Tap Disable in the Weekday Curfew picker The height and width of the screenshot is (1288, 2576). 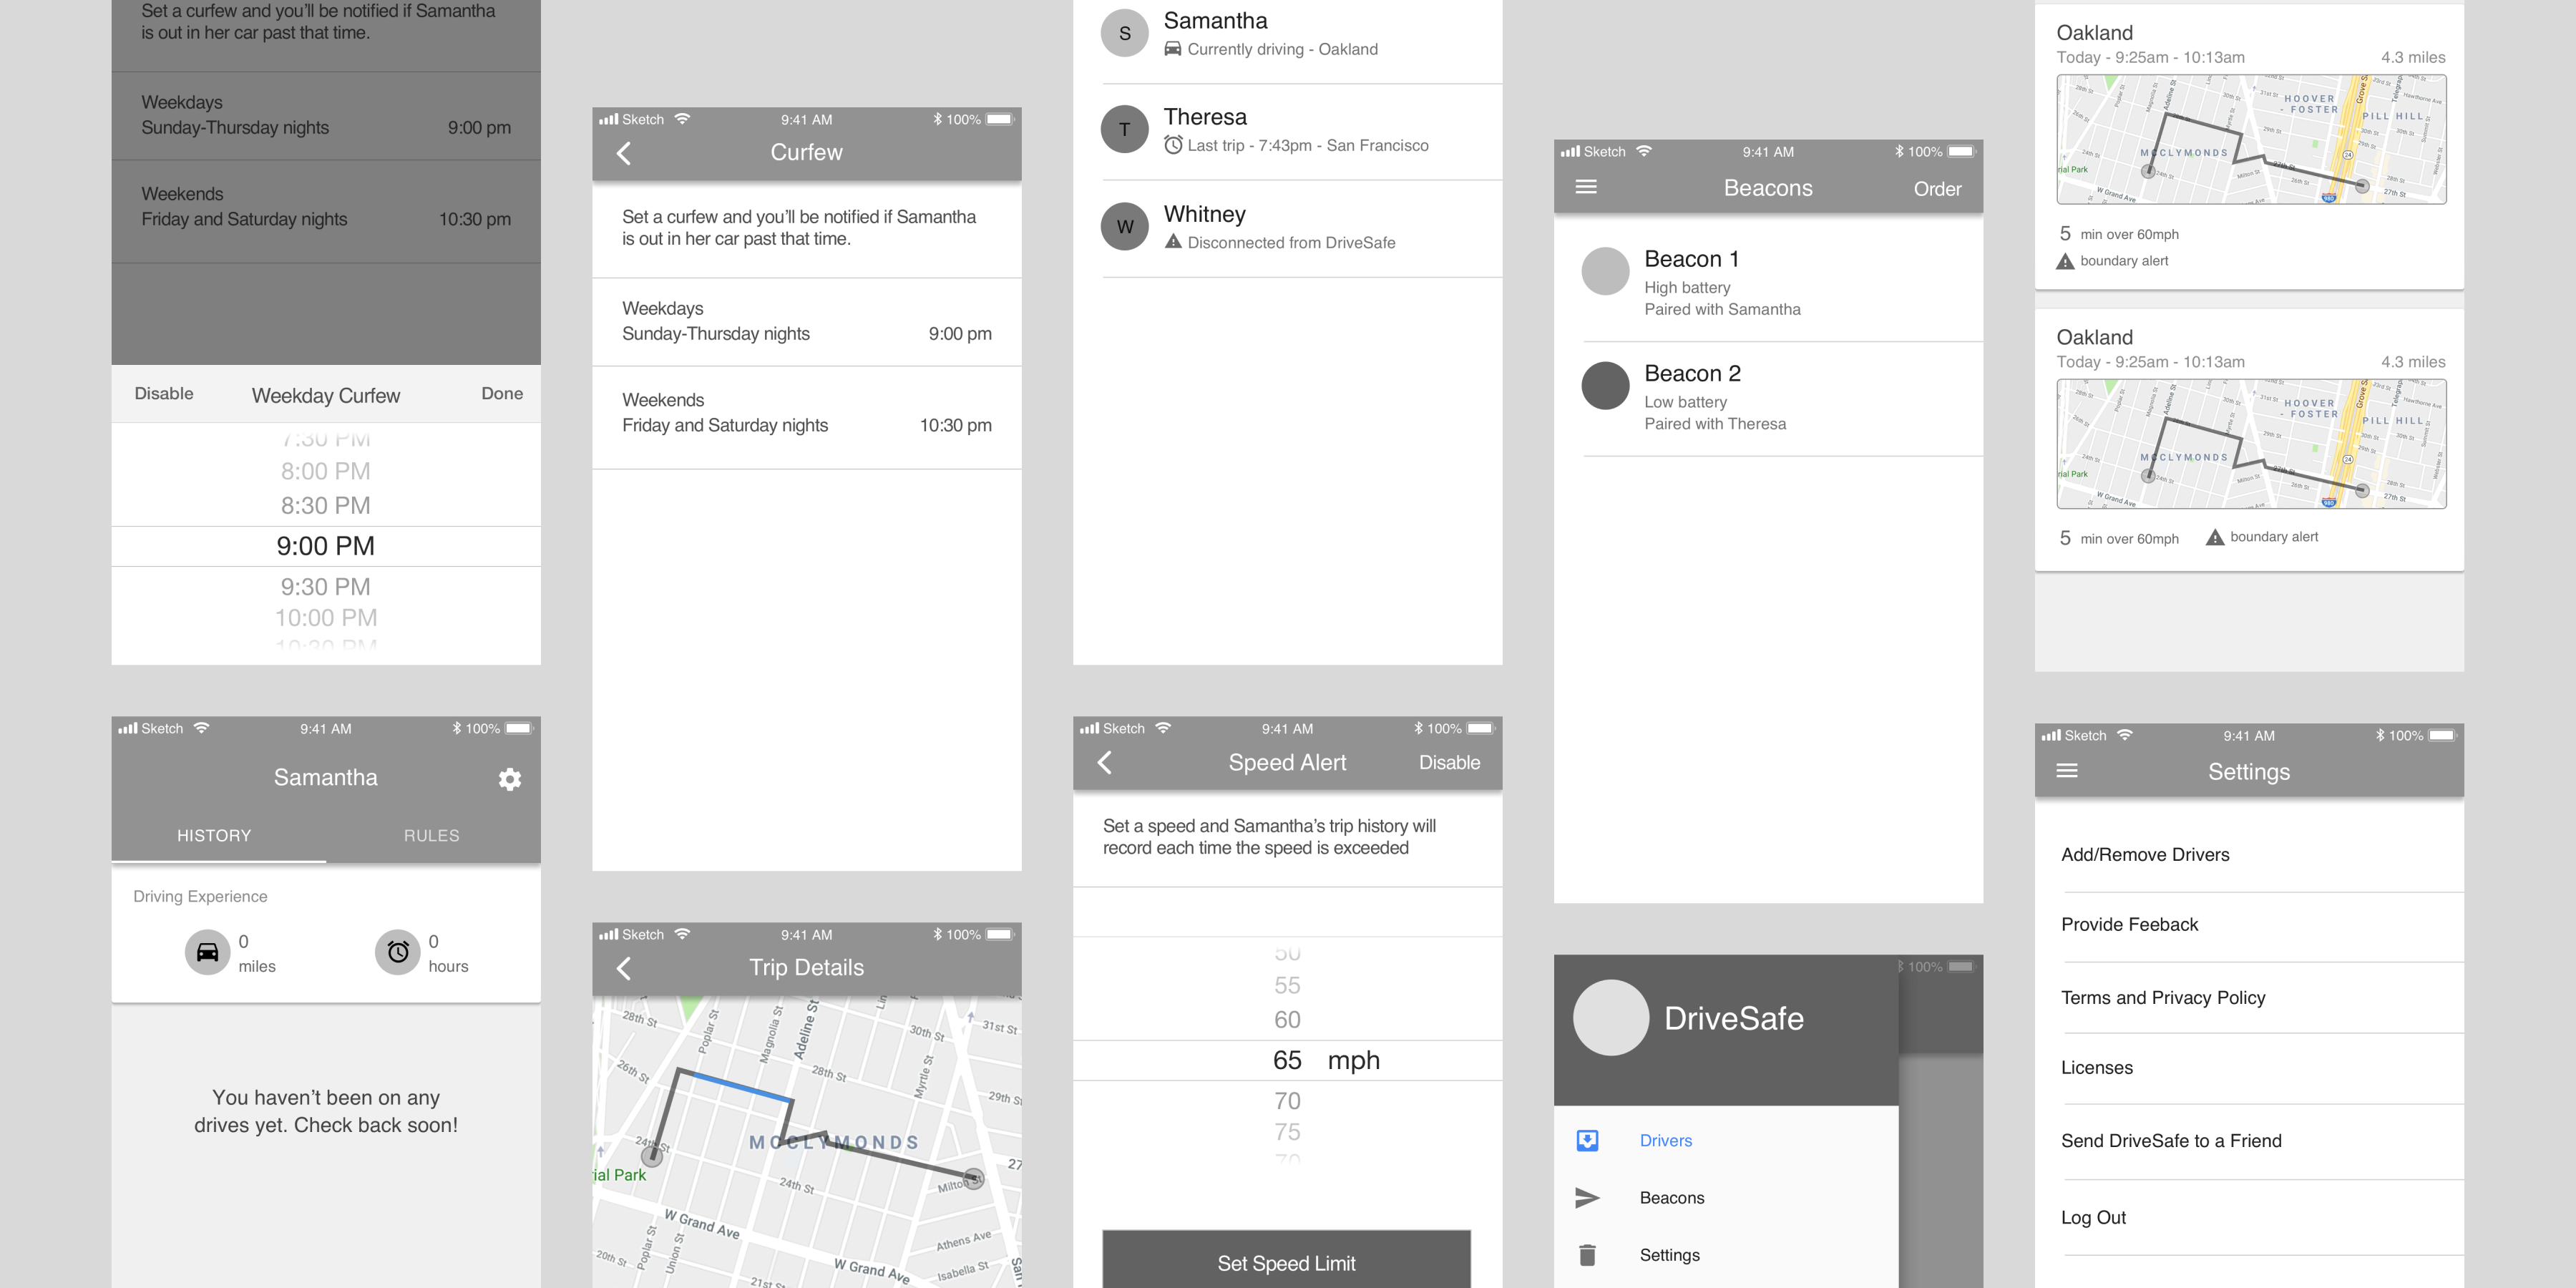[x=164, y=394]
